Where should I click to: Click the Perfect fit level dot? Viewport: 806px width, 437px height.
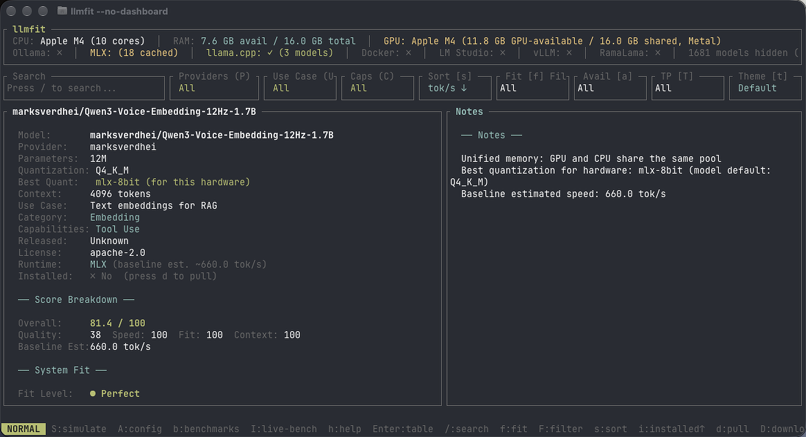[93, 393]
